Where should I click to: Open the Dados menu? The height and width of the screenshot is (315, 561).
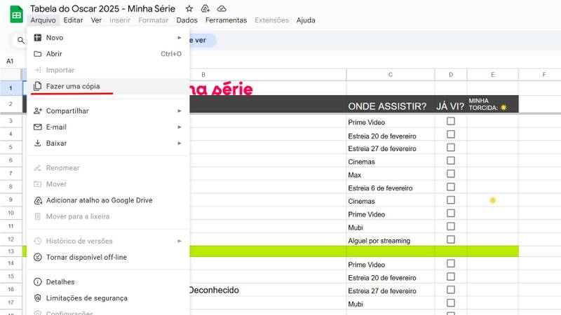point(187,20)
